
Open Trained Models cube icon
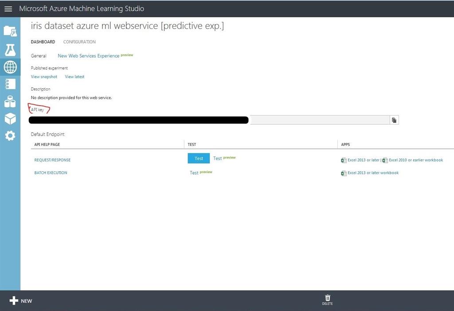tap(10, 118)
